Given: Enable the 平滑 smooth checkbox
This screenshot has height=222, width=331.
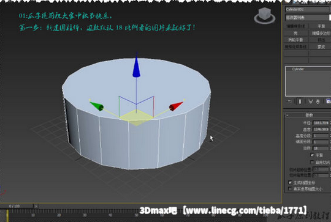Looking at the screenshot, I should [x=312, y=155].
